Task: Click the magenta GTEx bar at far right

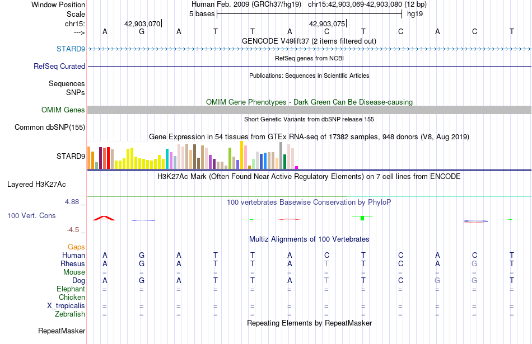Action: click(297, 167)
